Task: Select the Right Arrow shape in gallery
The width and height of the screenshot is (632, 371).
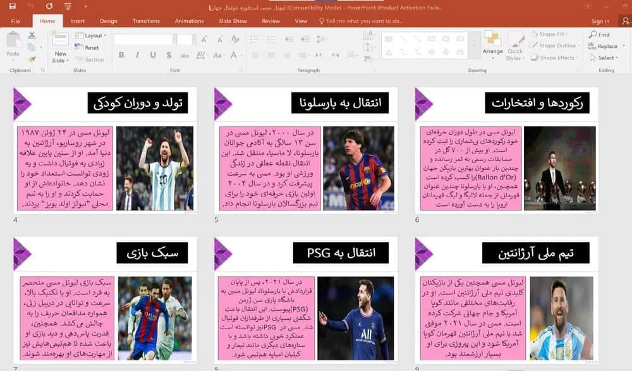Action: [431, 52]
